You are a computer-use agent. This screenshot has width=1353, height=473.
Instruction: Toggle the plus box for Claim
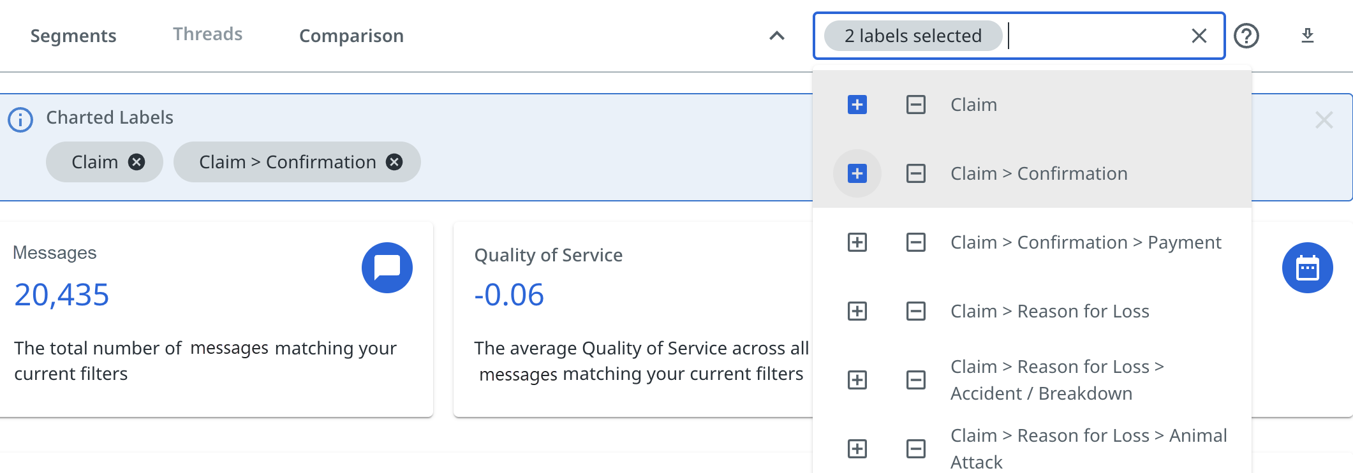pyautogui.click(x=857, y=105)
